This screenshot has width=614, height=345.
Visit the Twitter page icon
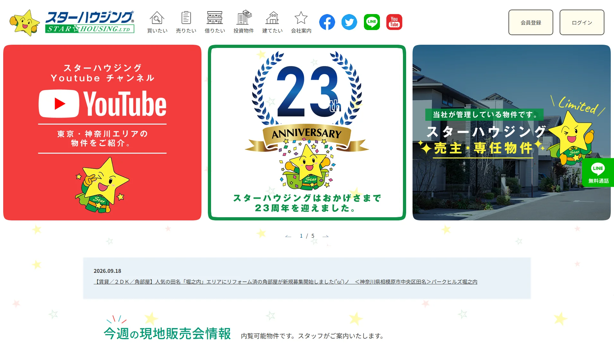click(x=349, y=22)
